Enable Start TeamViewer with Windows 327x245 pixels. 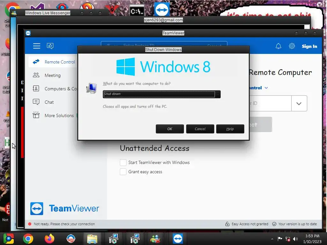click(x=123, y=162)
